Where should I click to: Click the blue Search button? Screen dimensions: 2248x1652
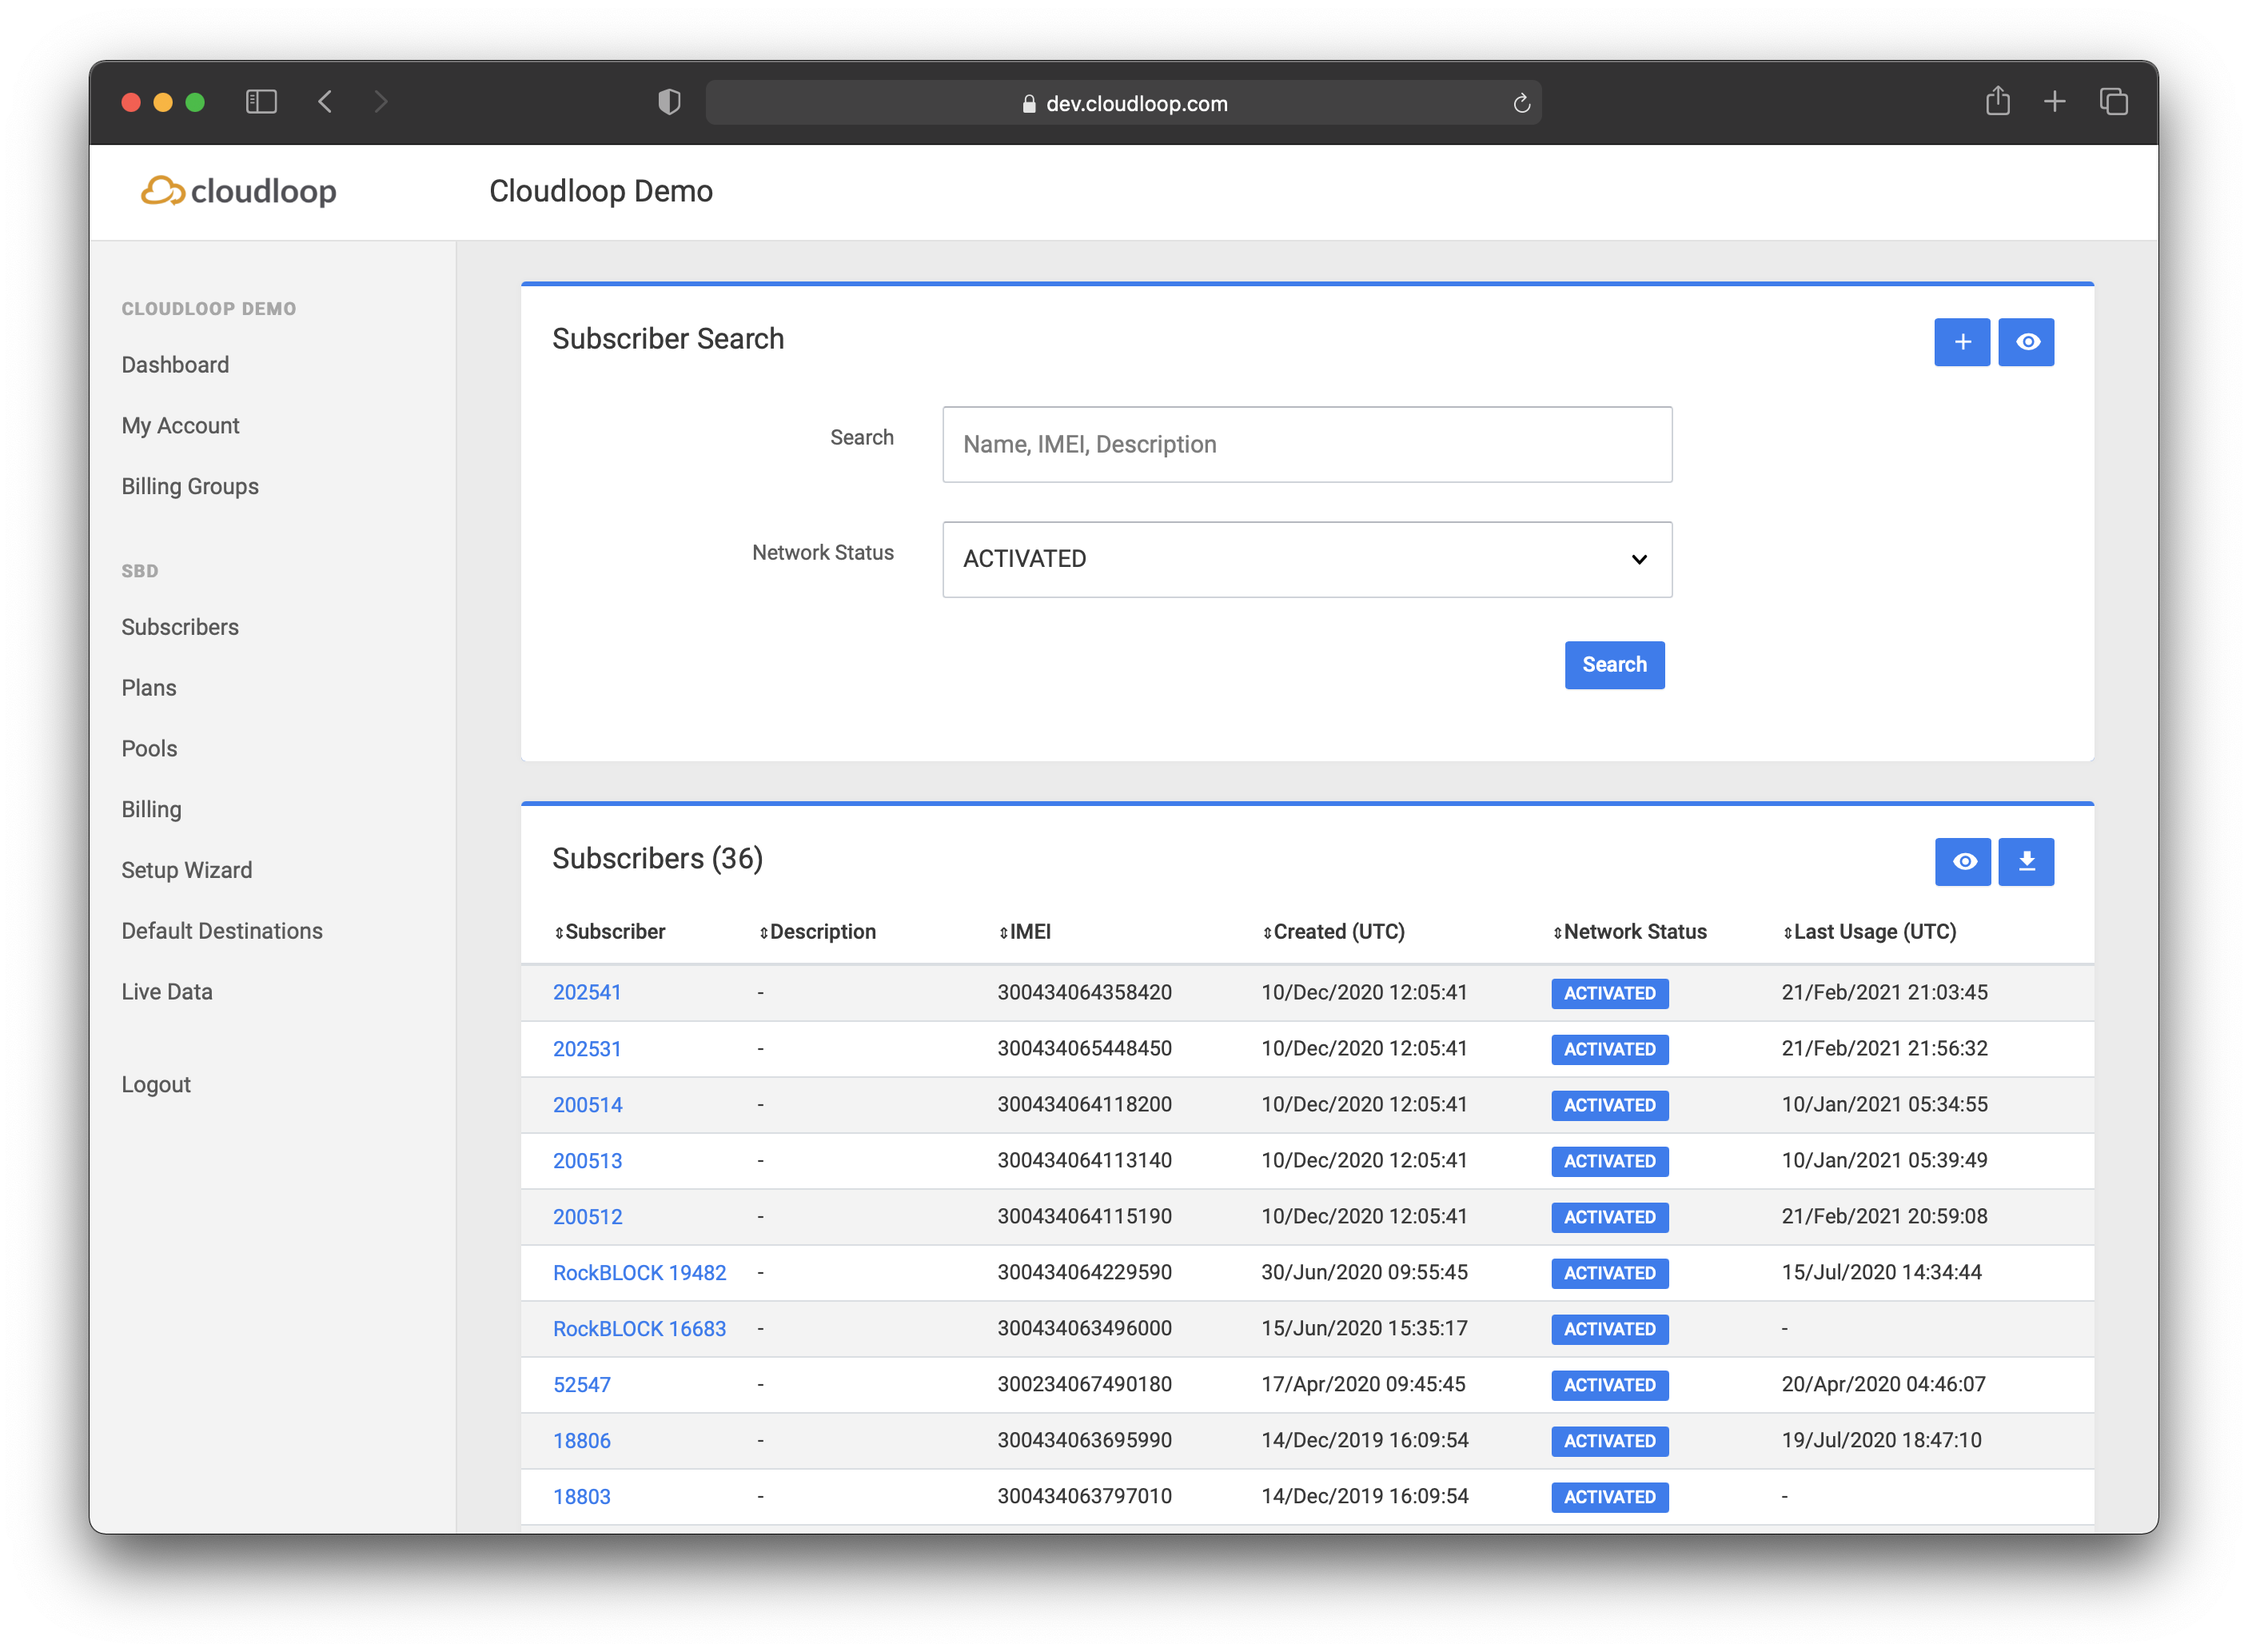(1614, 665)
